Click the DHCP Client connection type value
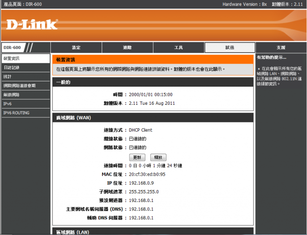Screen dimensions: 307x235 click(x=141, y=130)
